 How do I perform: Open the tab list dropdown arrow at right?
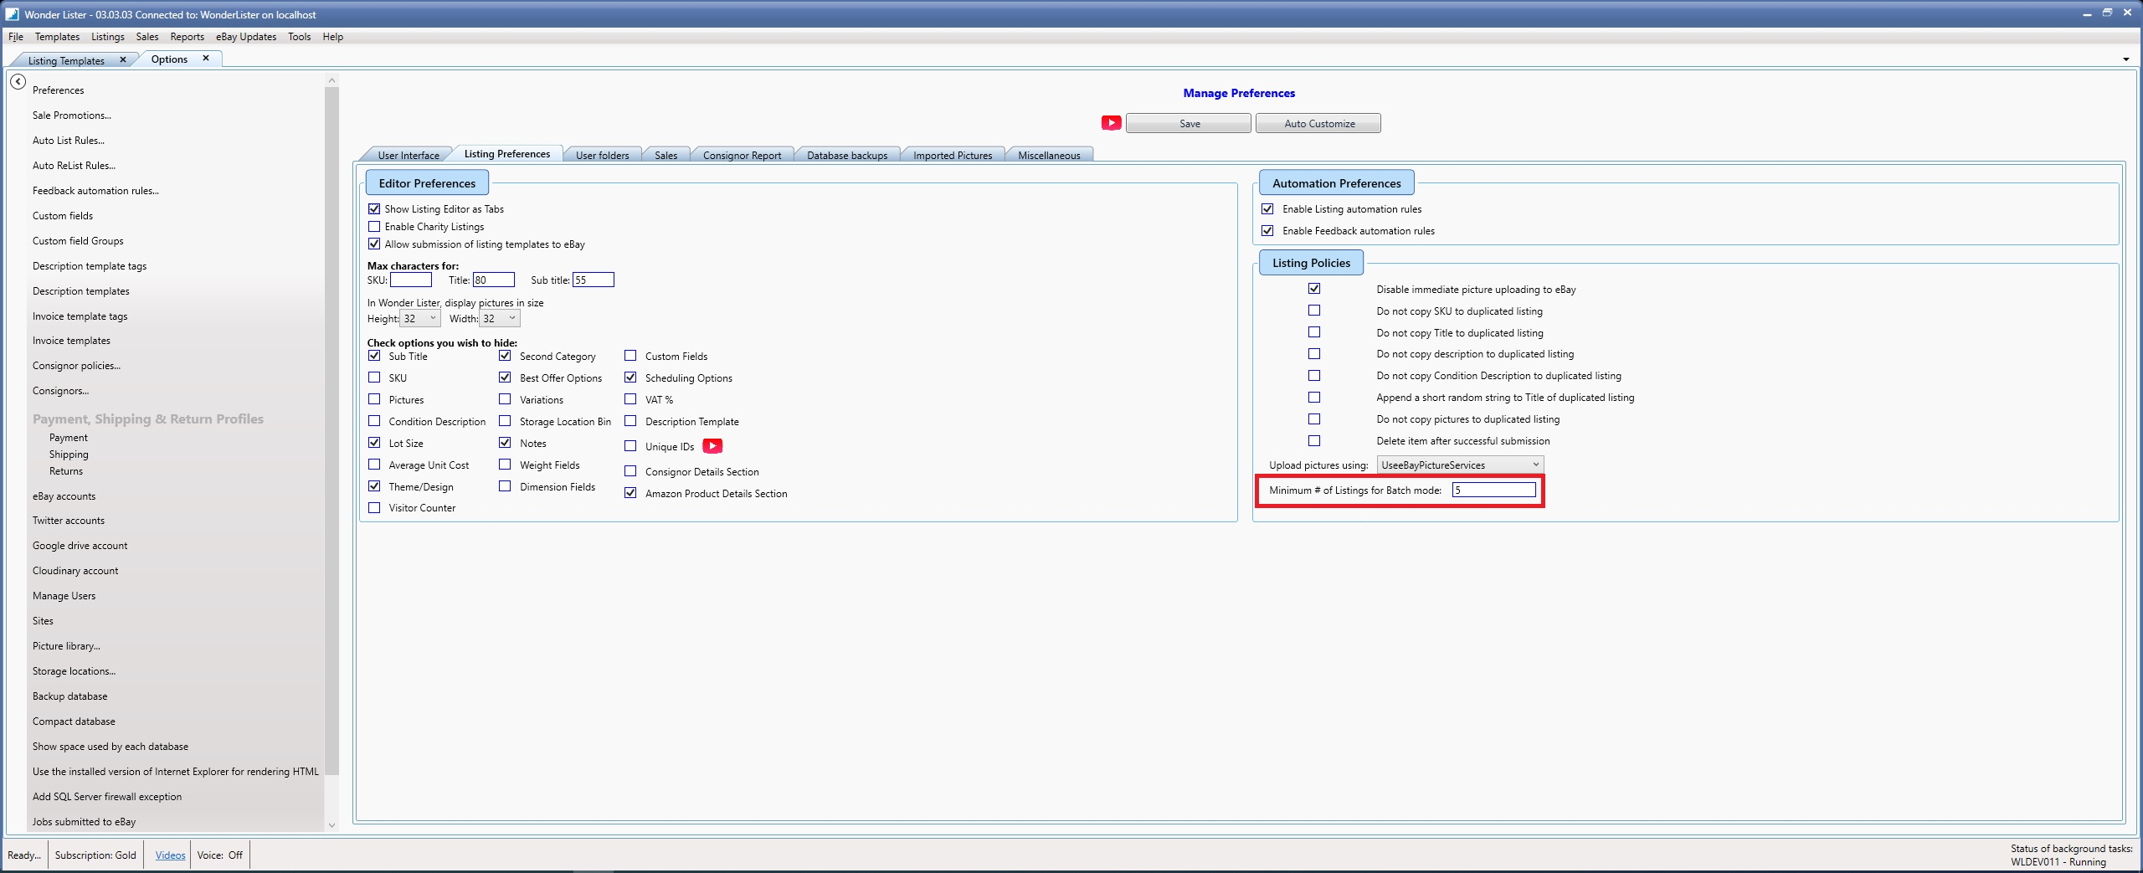pyautogui.click(x=2125, y=59)
